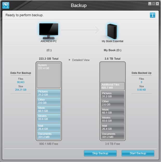Screen dimensions: 161x162
Task: Select the My Book Essential drive icon
Action: tap(112, 31)
